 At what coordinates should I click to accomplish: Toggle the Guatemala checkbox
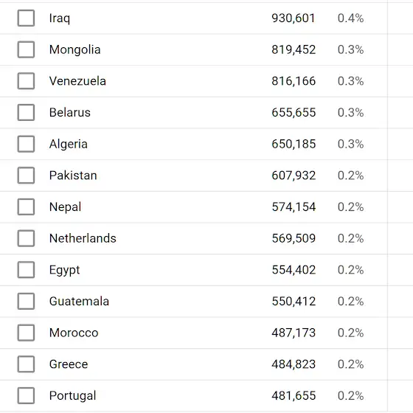point(26,302)
